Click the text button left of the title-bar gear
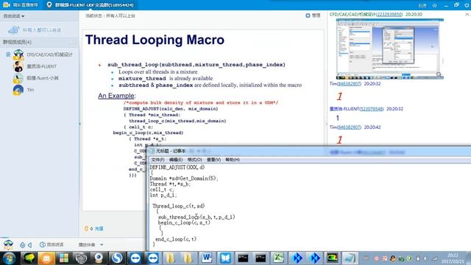The width and height of the screenshot is (471, 265). click(x=422, y=5)
